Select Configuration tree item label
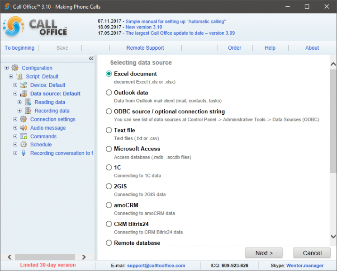337x271 pixels. click(37, 68)
